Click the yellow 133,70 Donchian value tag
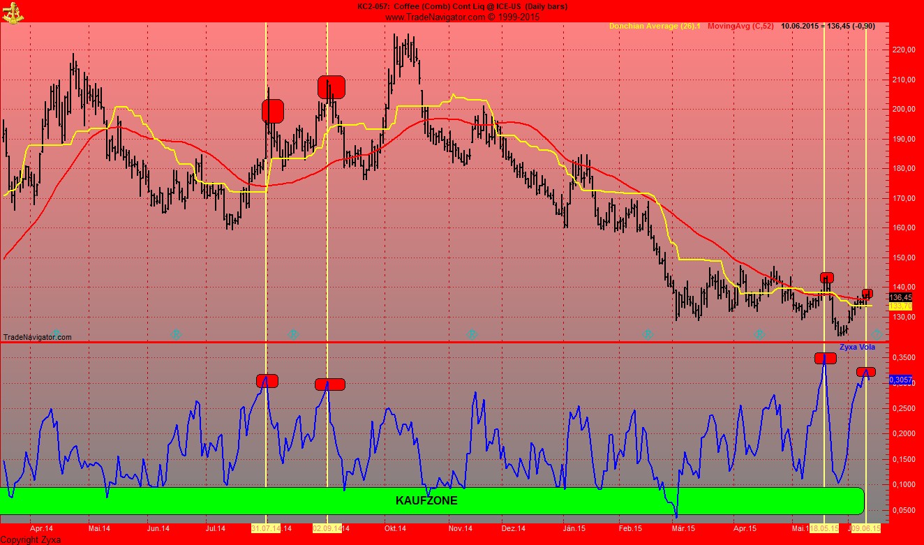Screen dimensions: 924x545 [x=900, y=306]
